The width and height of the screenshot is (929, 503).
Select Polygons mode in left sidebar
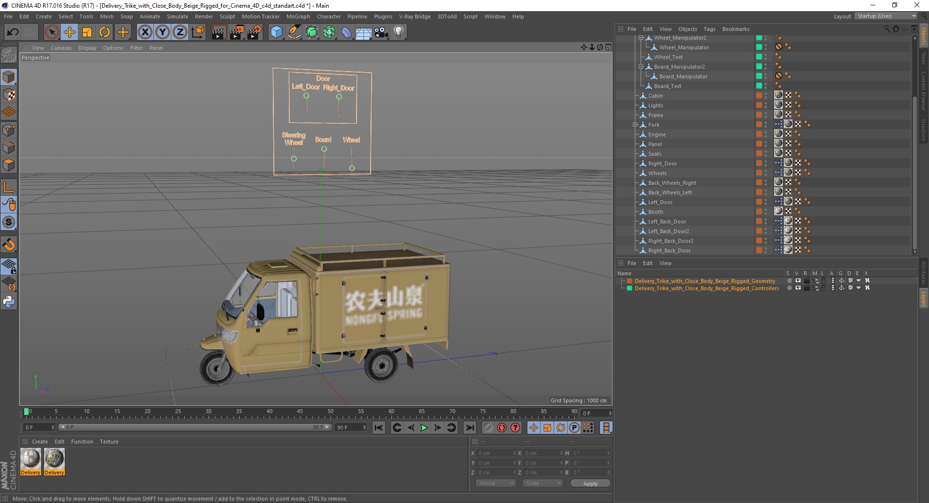point(9,164)
